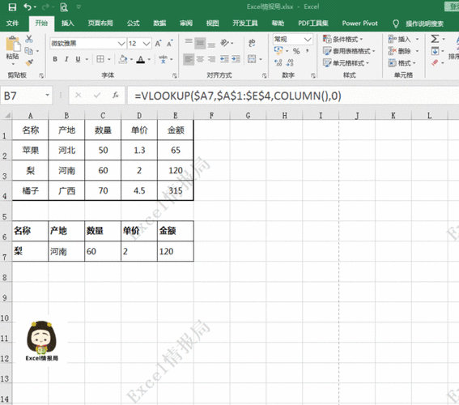Image resolution: width=459 pixels, height=405 pixels.
Task: Click the Font Color A icon
Action: (x=141, y=59)
